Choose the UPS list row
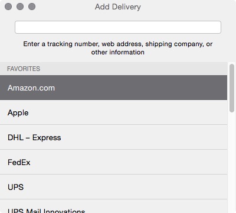 tap(113, 187)
